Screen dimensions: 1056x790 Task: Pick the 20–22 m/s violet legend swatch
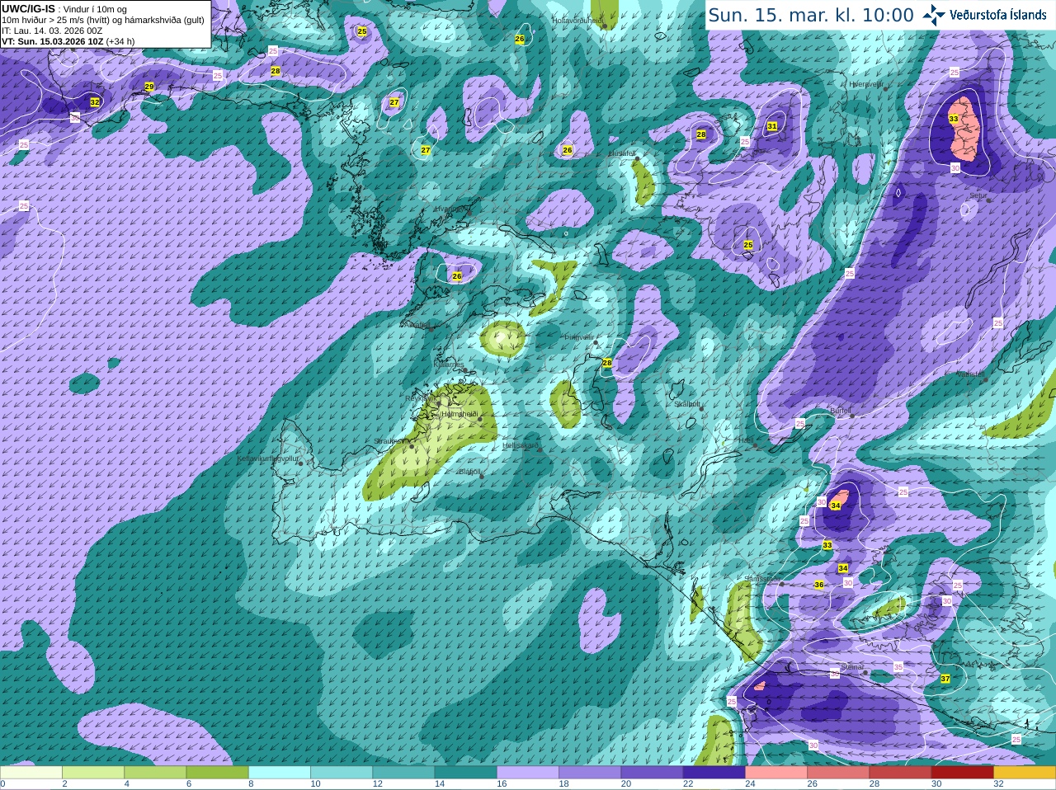tap(652, 773)
